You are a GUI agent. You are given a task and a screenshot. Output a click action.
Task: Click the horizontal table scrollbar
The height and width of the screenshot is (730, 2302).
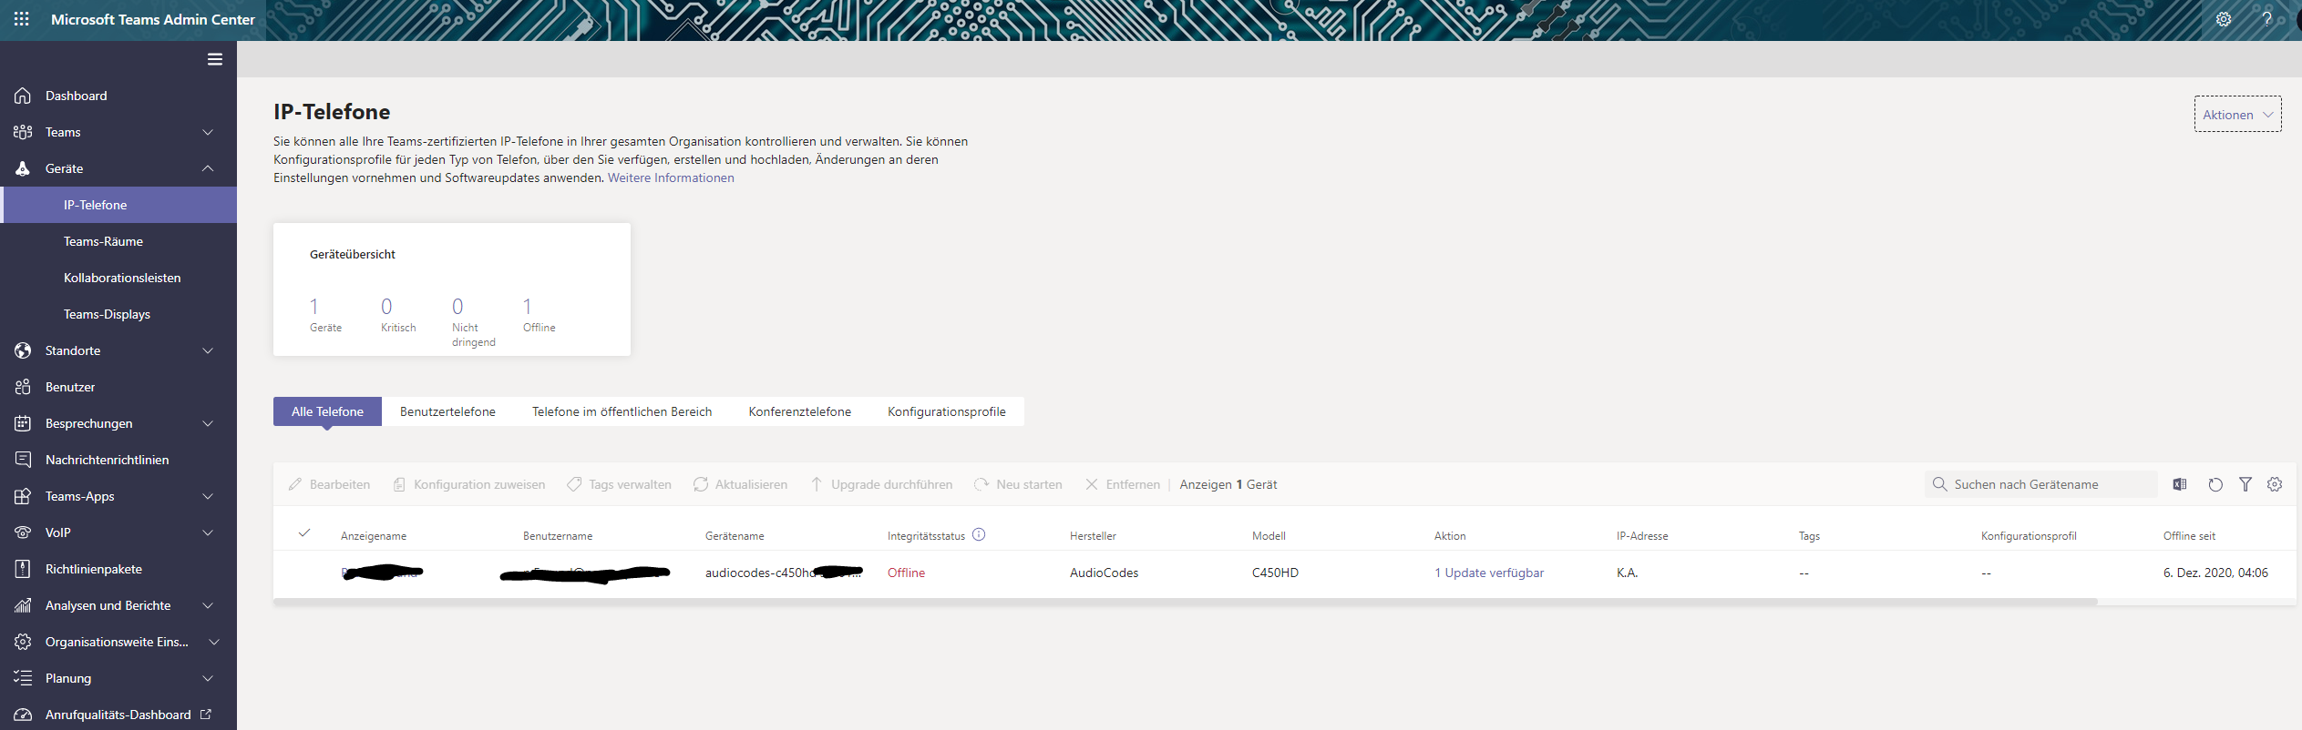coord(1185,602)
